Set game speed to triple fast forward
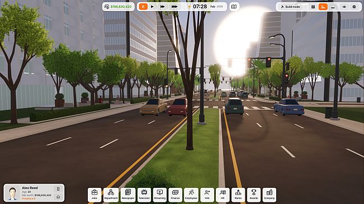This screenshot has width=364, height=204. (x=174, y=7)
